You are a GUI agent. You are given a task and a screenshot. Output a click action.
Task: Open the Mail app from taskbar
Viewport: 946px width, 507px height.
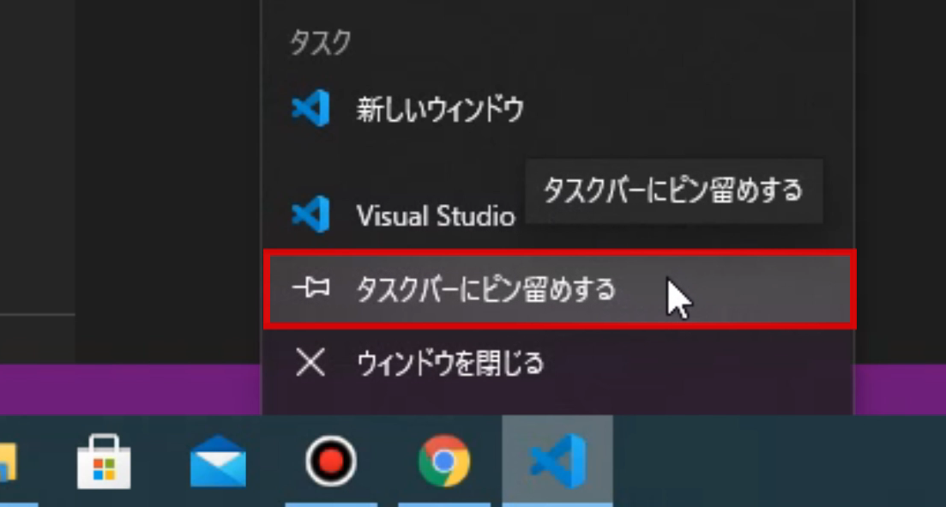point(218,462)
